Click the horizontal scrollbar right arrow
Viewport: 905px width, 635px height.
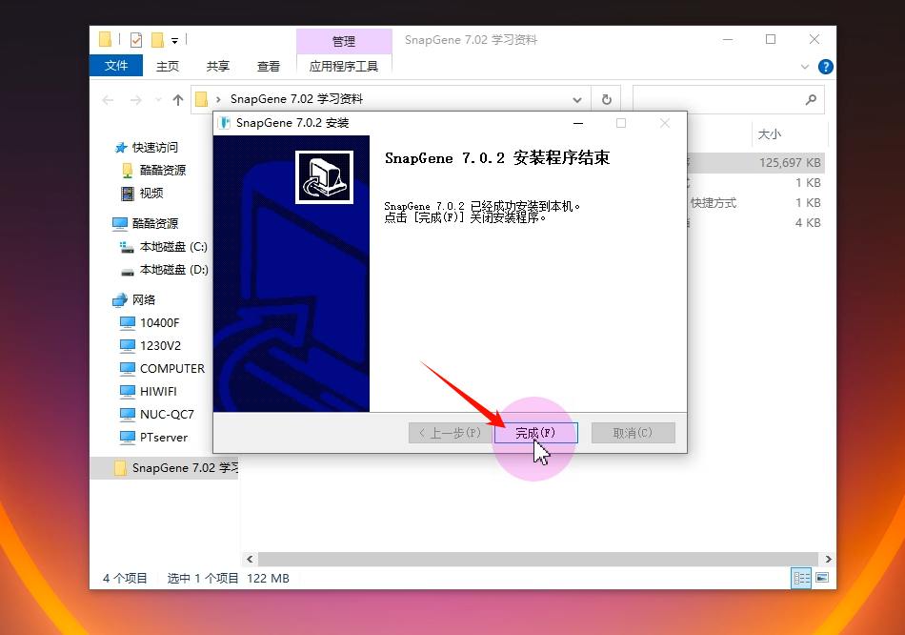click(x=829, y=559)
